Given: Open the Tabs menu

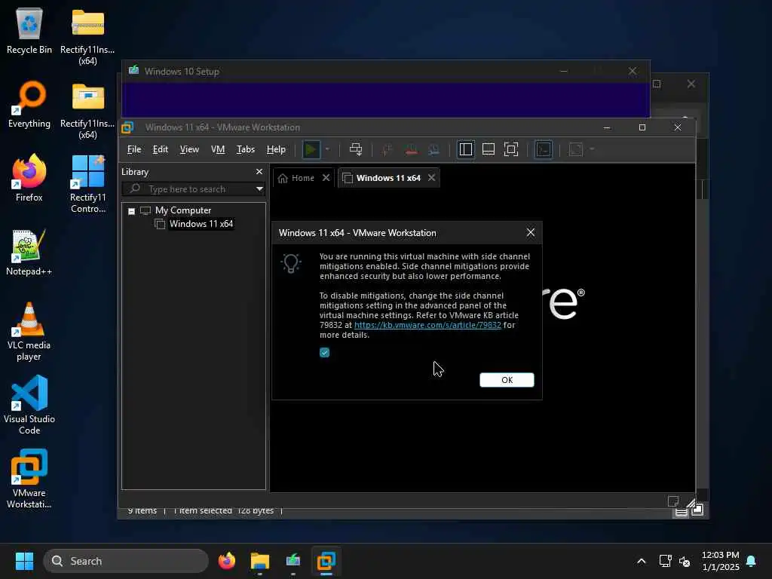Looking at the screenshot, I should (245, 149).
